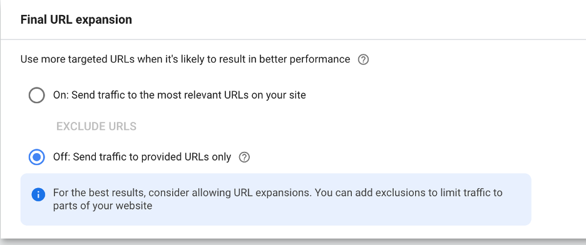Click 'parts of your website' banner line
Screen dimensions: 586x245
pos(103,206)
